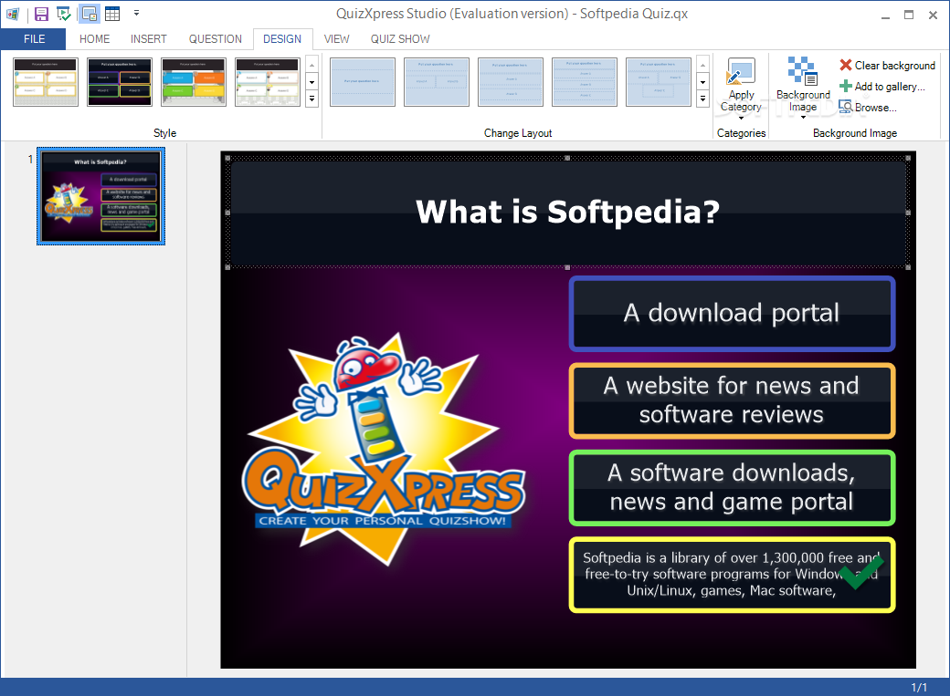Show the next row in Style gallery
This screenshot has width=950, height=696.
(312, 82)
